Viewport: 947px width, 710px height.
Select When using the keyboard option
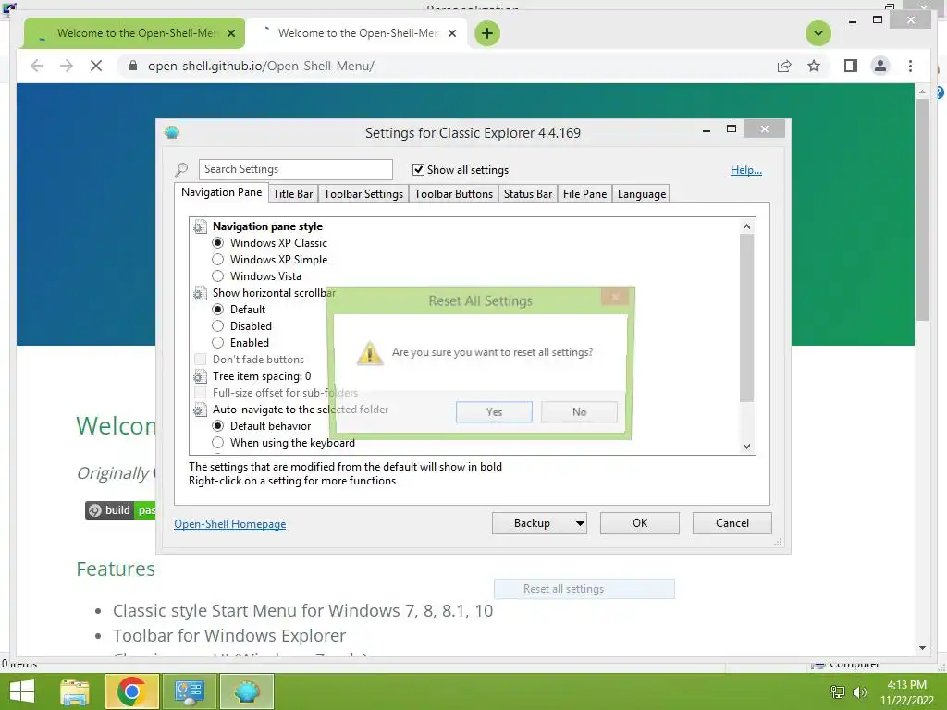pos(217,443)
